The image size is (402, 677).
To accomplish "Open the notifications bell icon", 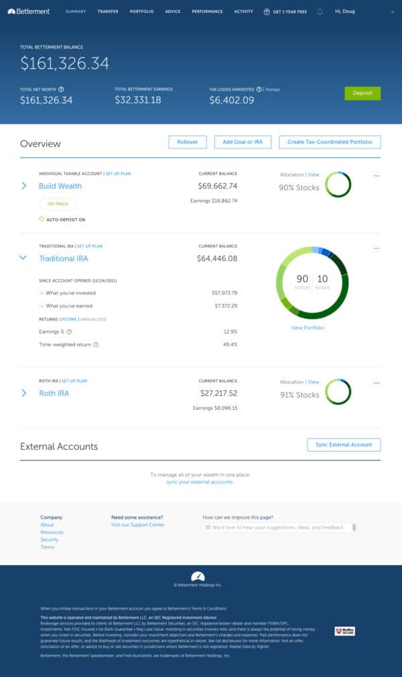I will [320, 11].
